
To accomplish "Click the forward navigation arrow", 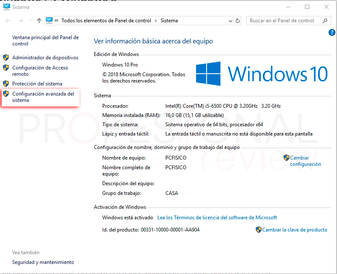I will point(21,21).
